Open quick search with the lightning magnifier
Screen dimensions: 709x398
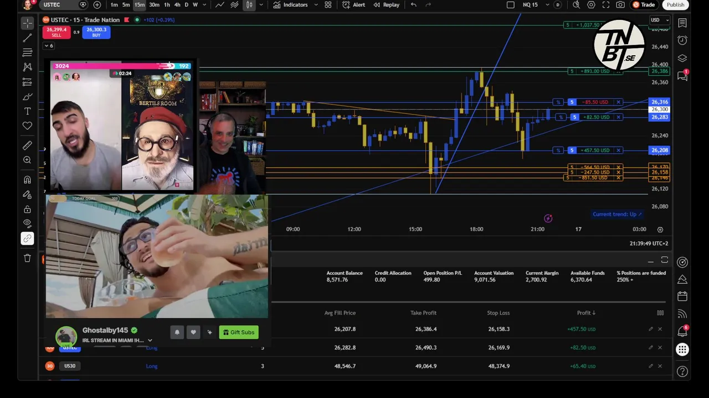[576, 5]
